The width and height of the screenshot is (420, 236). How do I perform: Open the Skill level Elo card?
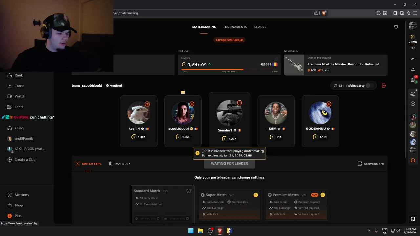(x=229, y=65)
